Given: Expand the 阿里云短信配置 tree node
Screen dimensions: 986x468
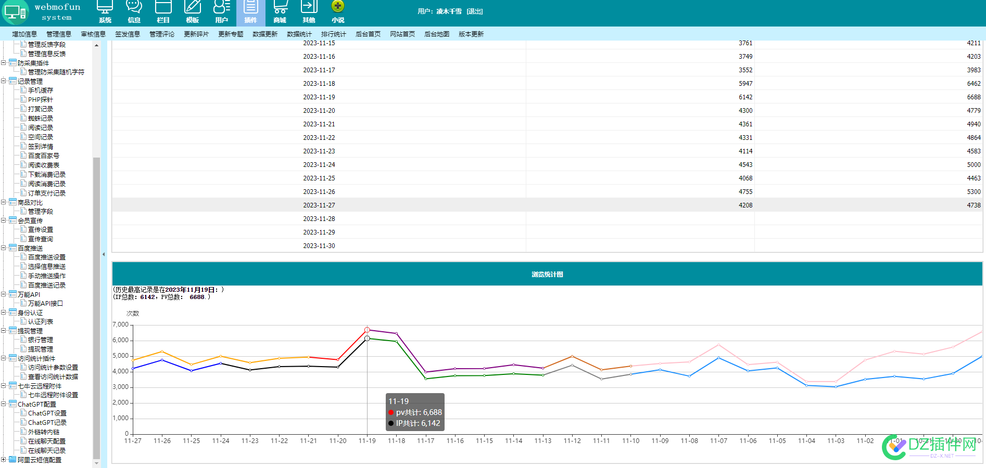Looking at the screenshot, I should (4, 460).
